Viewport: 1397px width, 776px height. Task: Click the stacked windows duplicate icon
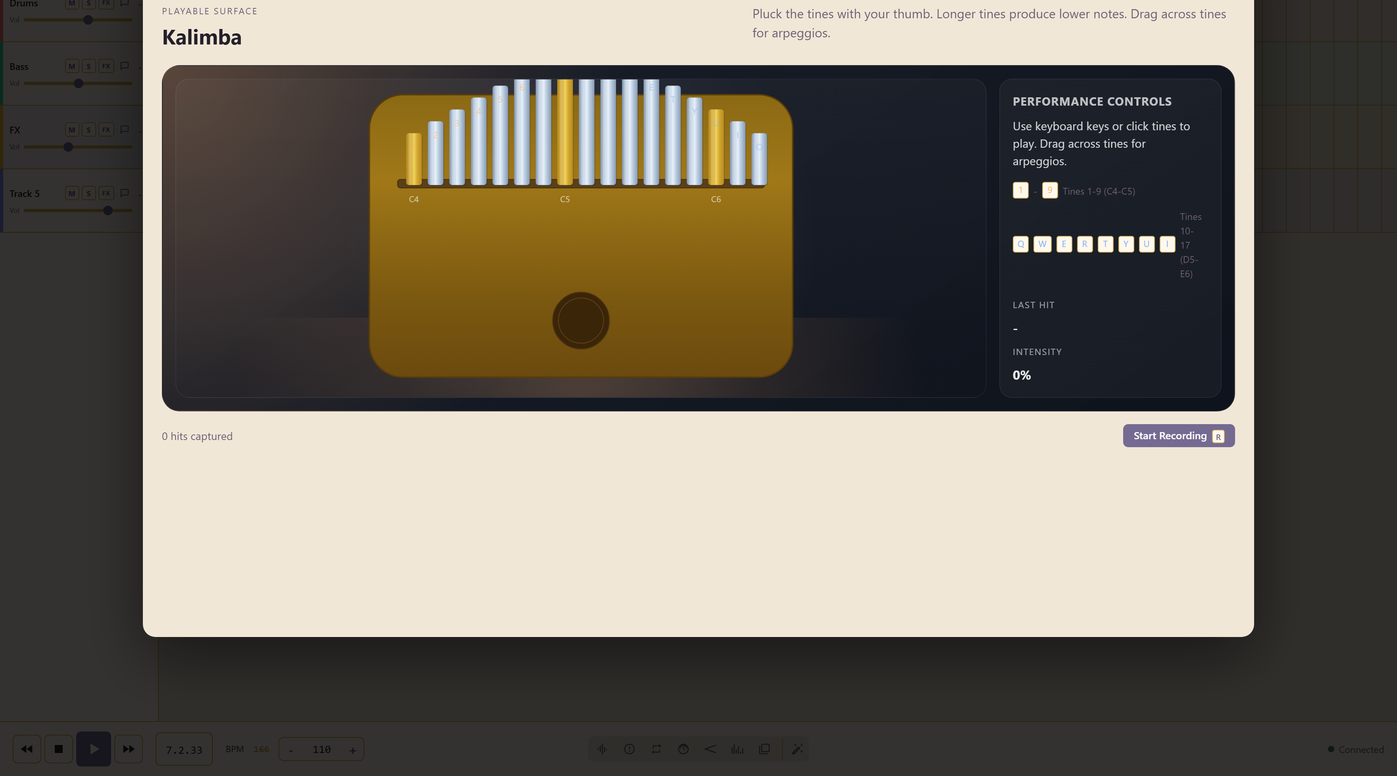pos(764,749)
